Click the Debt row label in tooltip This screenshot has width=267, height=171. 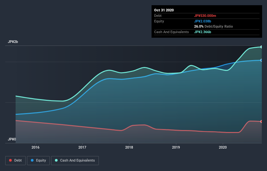[x=158, y=16]
